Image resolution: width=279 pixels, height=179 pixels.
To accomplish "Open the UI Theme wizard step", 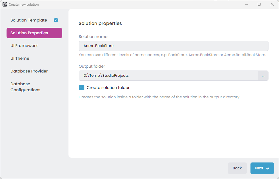I will 20,58.
